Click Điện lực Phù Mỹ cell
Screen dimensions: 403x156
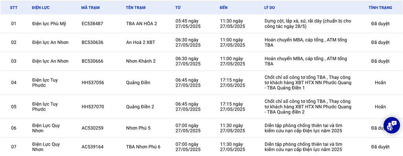49,24
